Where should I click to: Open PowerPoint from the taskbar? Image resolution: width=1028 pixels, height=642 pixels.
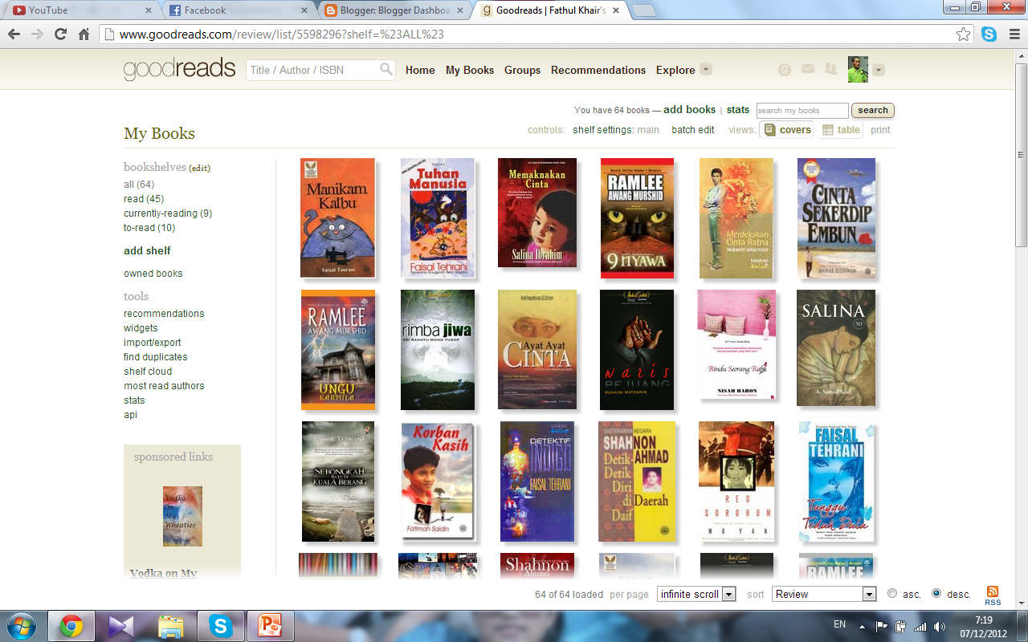270,626
